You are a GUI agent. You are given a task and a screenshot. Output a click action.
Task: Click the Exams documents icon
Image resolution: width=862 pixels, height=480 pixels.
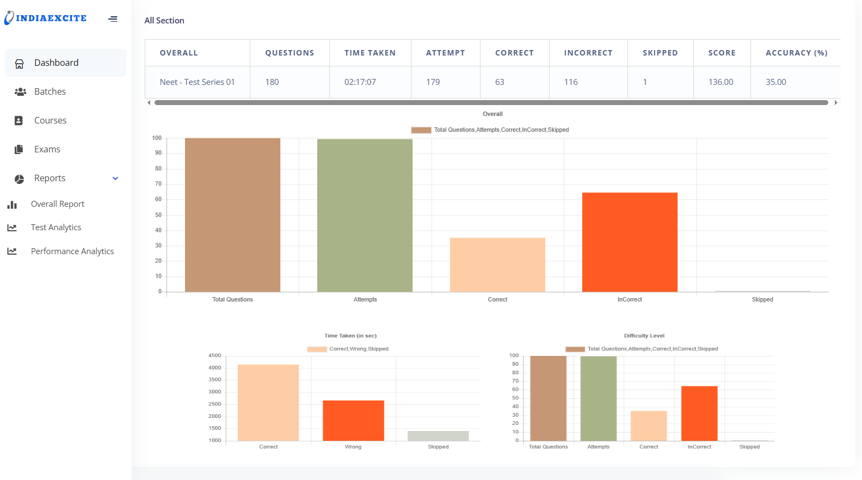click(x=19, y=149)
